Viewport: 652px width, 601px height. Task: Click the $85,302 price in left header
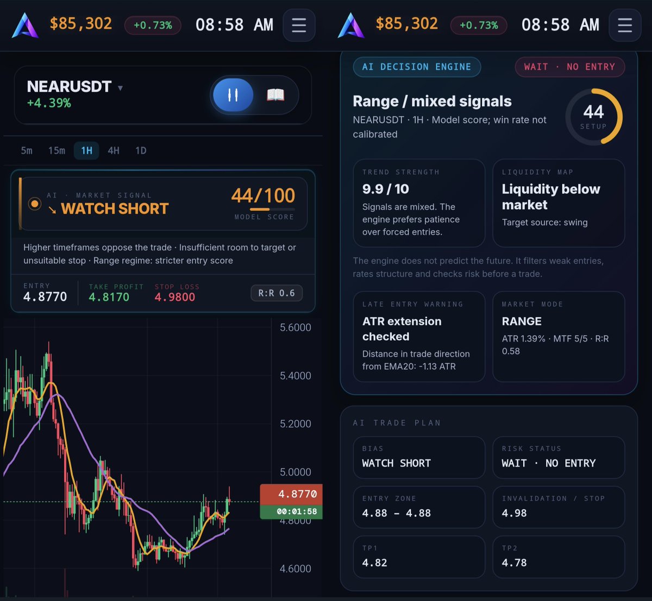pyautogui.click(x=81, y=24)
